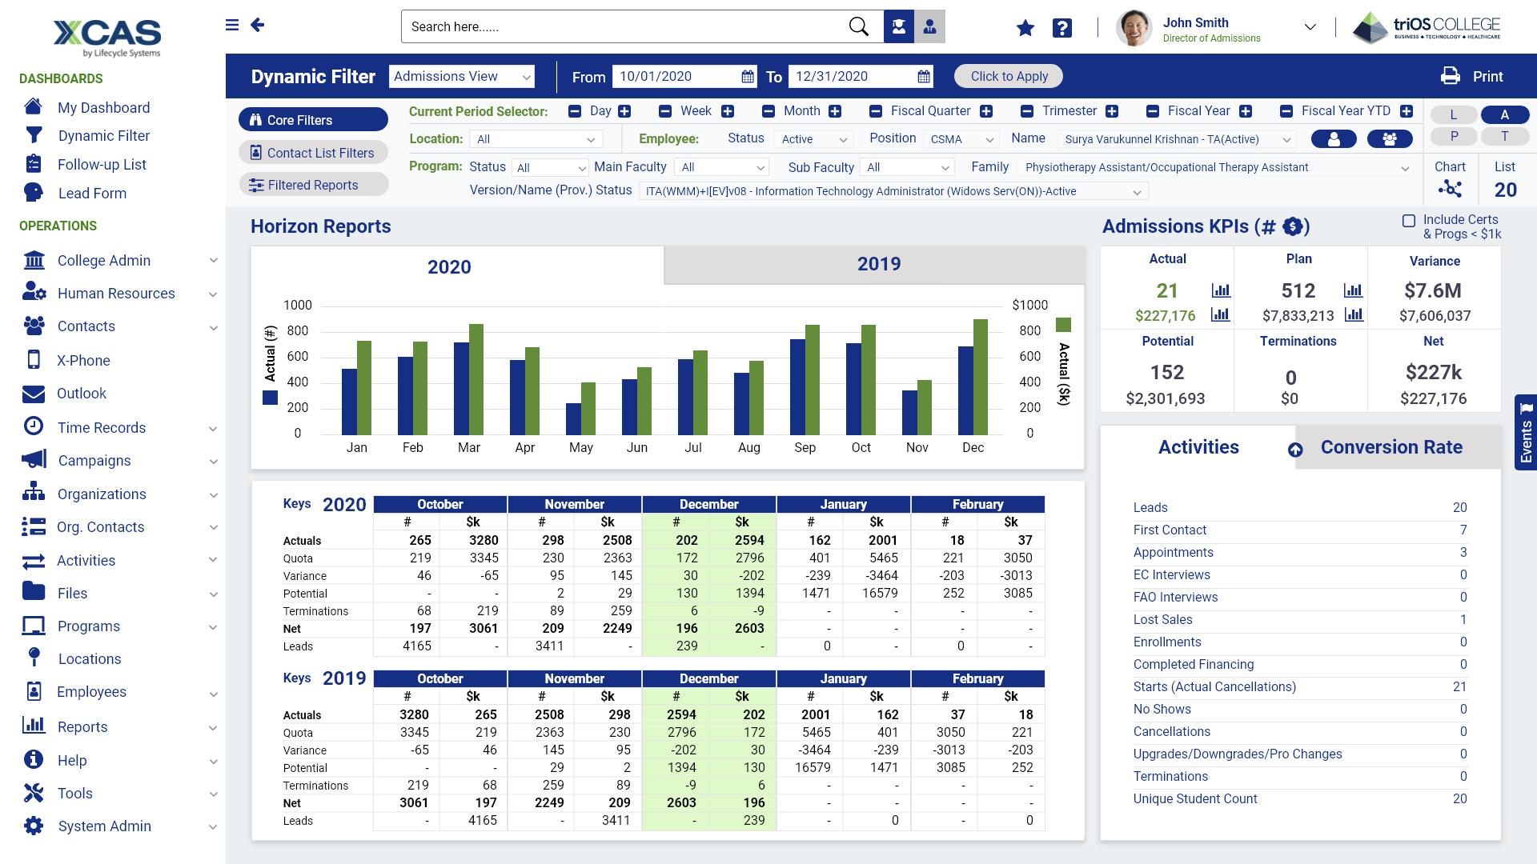The image size is (1537, 864).
Task: Click the help question mark icon
Action: point(1062,28)
